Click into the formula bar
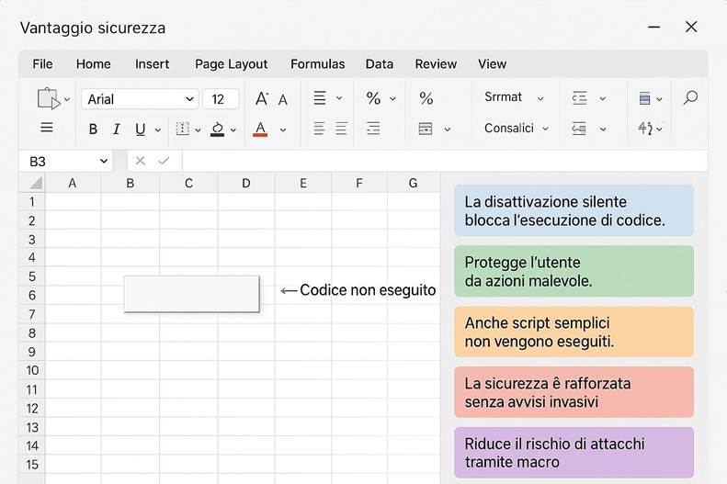Screen dimensions: 727x484 [x=445, y=161]
